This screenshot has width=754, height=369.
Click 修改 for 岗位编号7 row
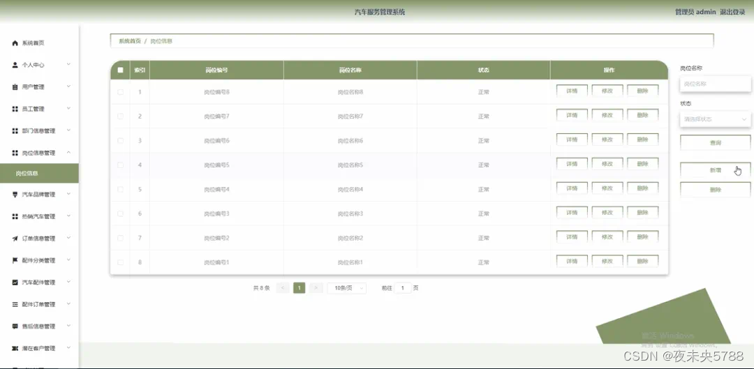607,115
